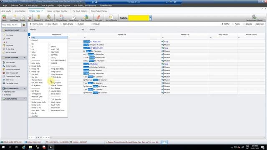Click the Hesap Tipi column header
The width and height of the screenshot is (267, 150).
click(x=185, y=35)
